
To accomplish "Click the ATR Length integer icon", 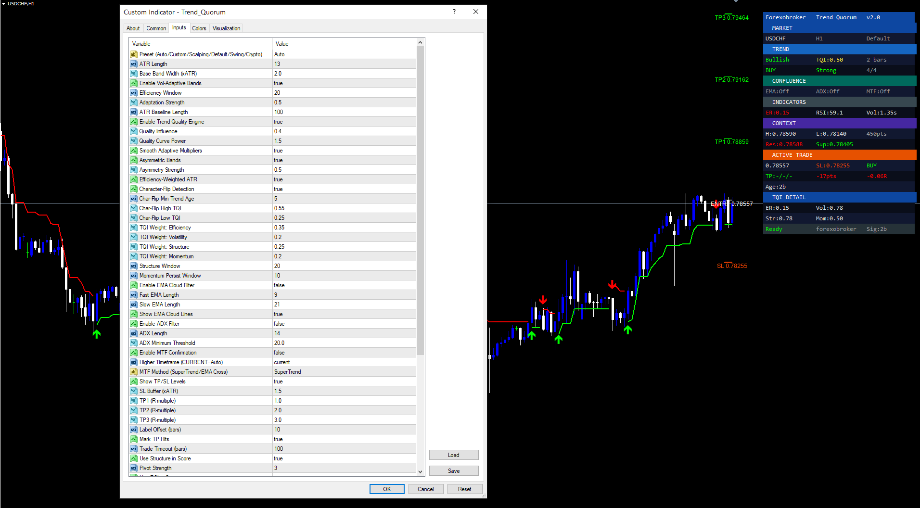I will 133,64.
